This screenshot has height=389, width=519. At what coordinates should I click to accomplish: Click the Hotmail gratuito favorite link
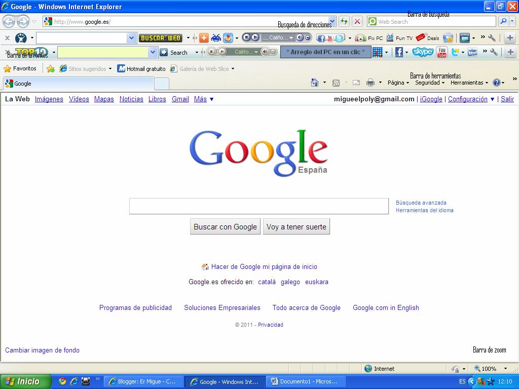tap(142, 69)
